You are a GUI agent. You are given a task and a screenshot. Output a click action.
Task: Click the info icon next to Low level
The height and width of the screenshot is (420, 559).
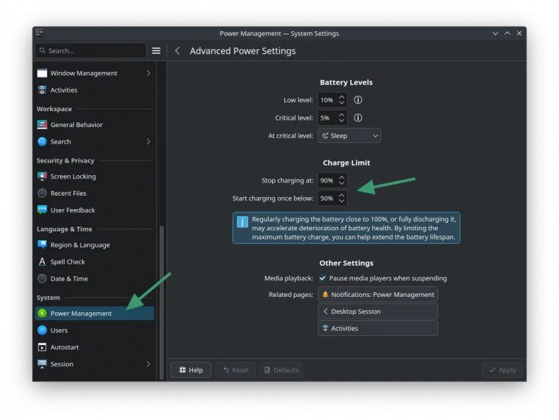tap(358, 100)
